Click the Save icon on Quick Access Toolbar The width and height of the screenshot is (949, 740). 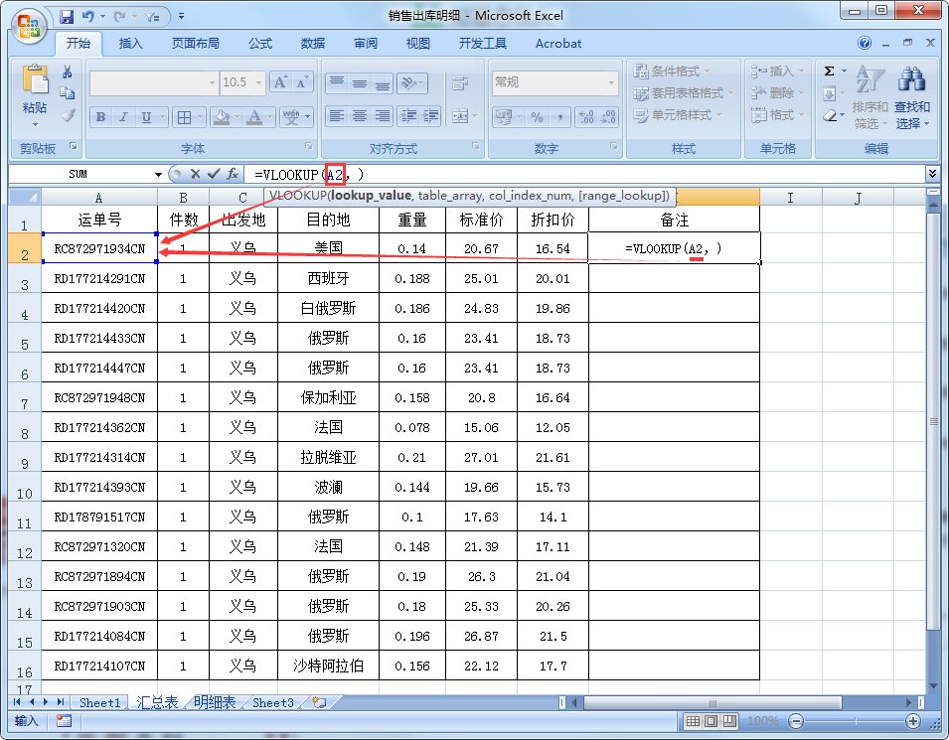[68, 17]
